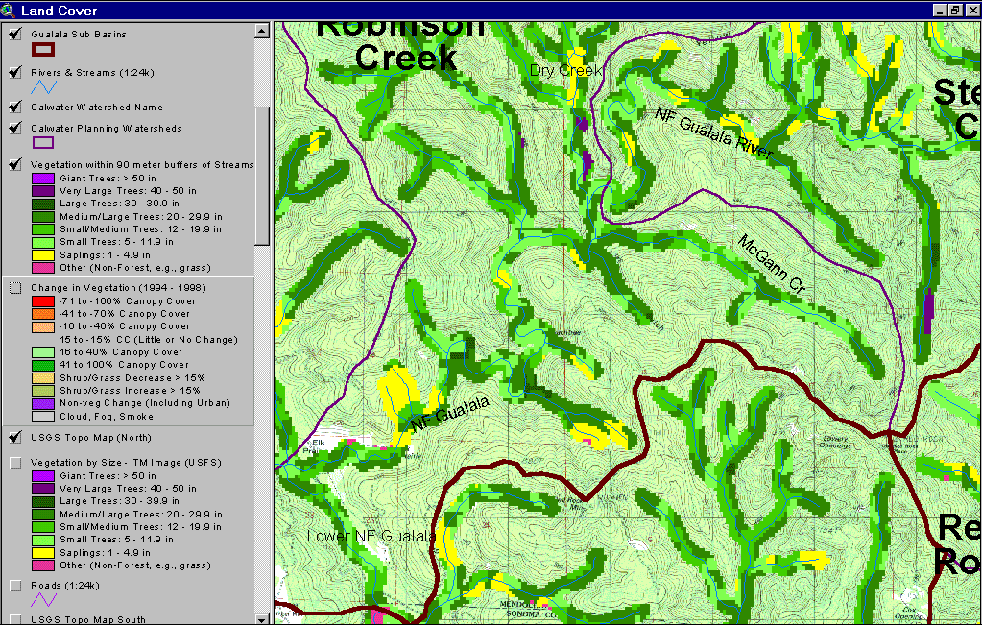Image resolution: width=982 pixels, height=625 pixels.
Task: Uncheck the Gualala Sub Basins layer
Action: 15,34
